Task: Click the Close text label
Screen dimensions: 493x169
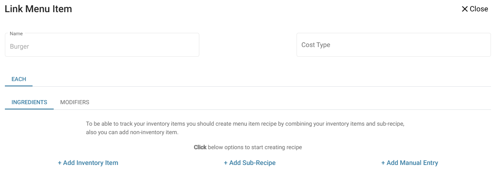Action: [x=479, y=9]
